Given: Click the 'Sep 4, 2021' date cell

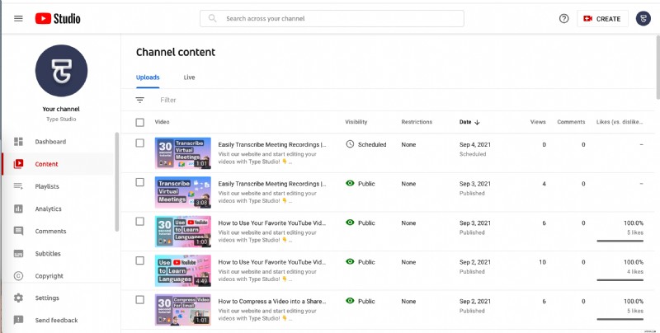Looking at the screenshot, I should coord(475,144).
